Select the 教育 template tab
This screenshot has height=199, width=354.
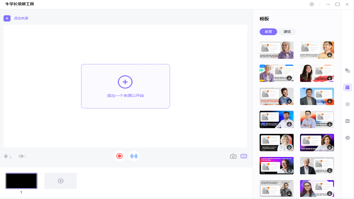pyautogui.click(x=268, y=32)
